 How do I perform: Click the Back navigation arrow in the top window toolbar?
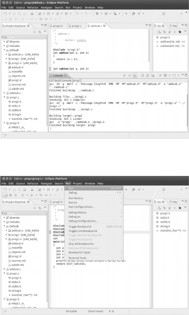click(46, 19)
